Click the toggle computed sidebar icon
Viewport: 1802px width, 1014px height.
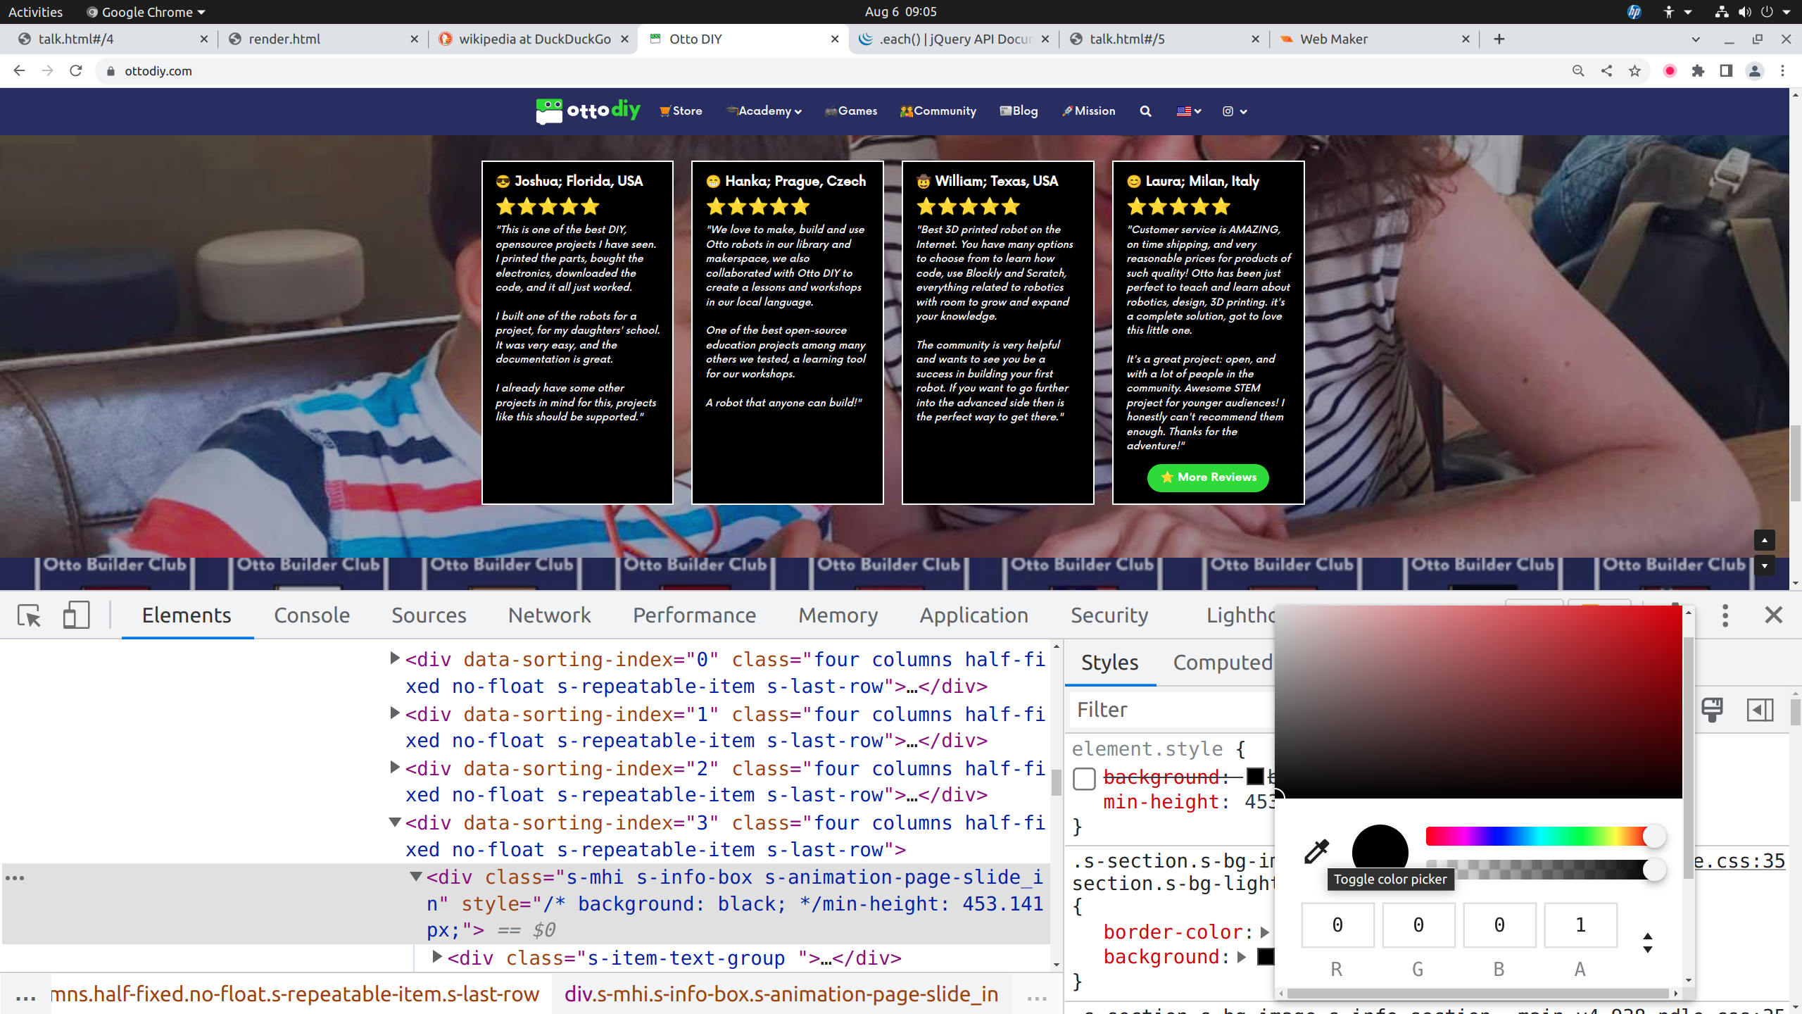pos(1759,709)
